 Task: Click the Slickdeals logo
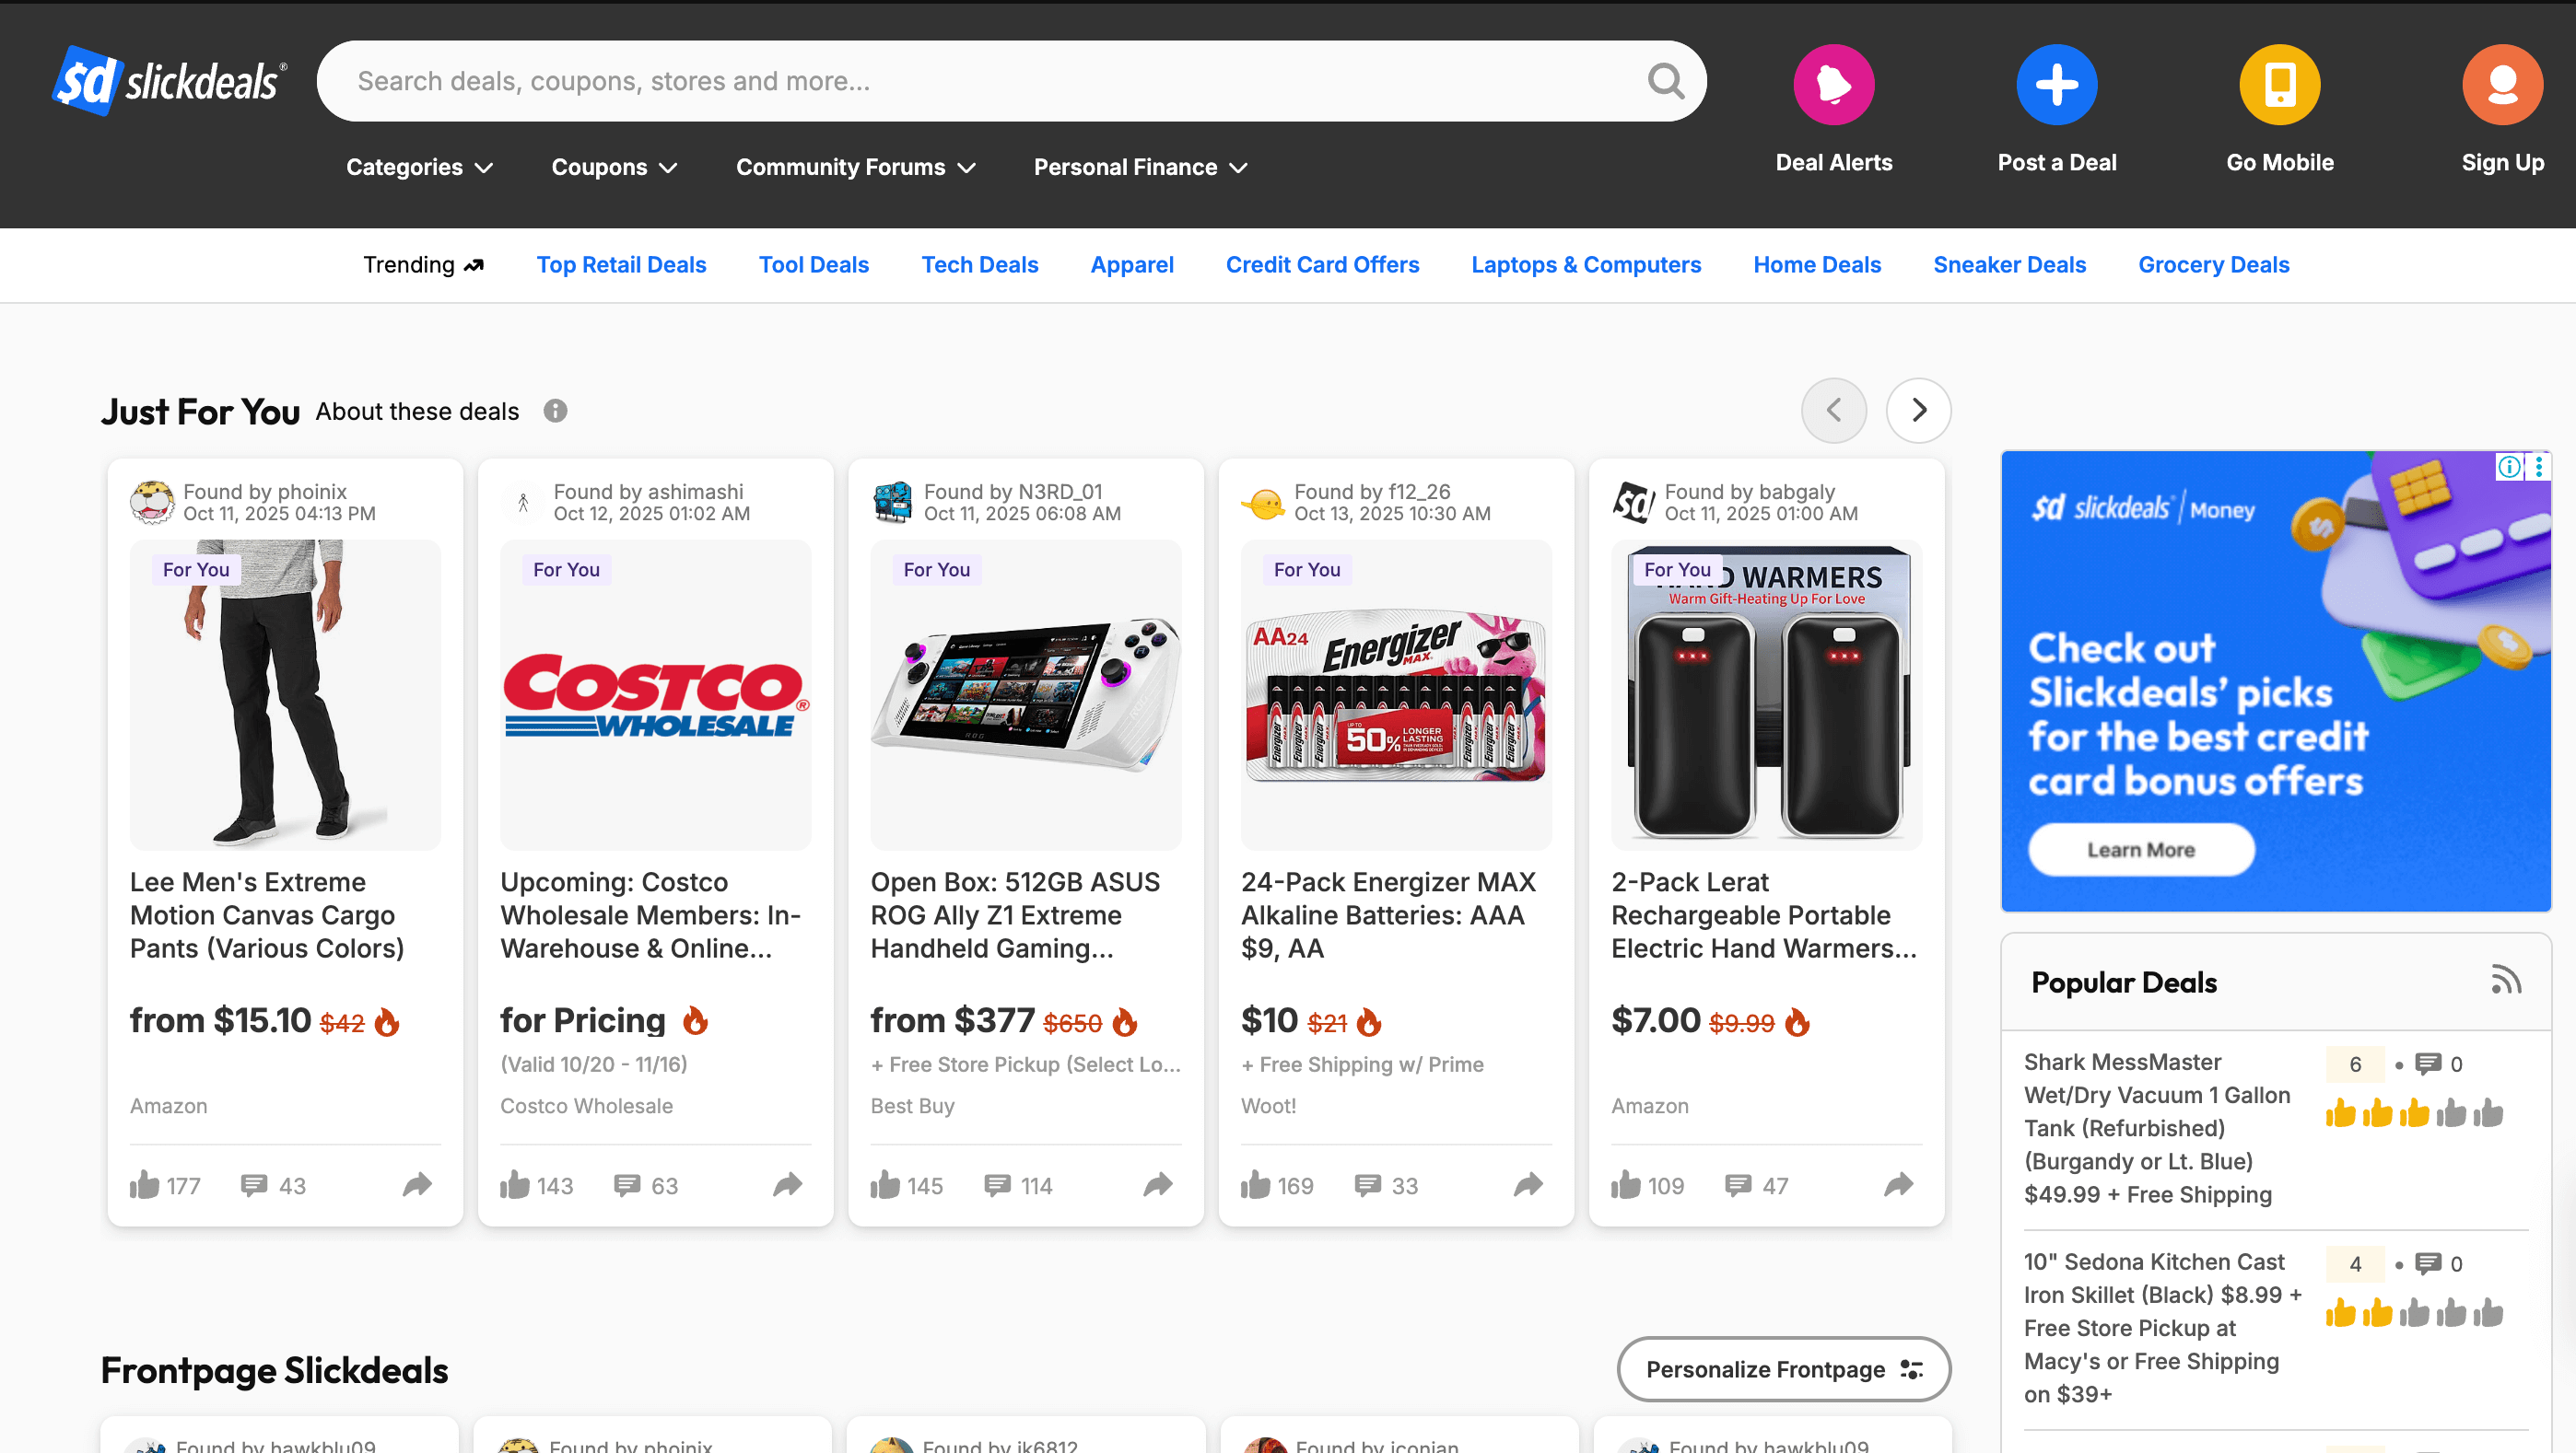coord(168,80)
